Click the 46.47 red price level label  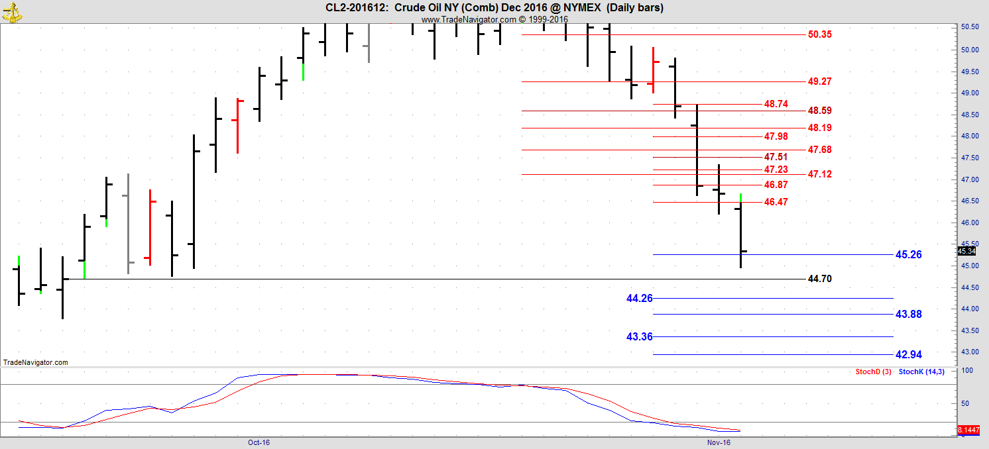776,202
